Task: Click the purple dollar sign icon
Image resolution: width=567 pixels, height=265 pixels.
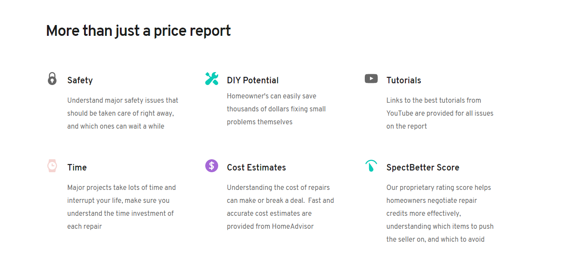Action: [x=212, y=166]
